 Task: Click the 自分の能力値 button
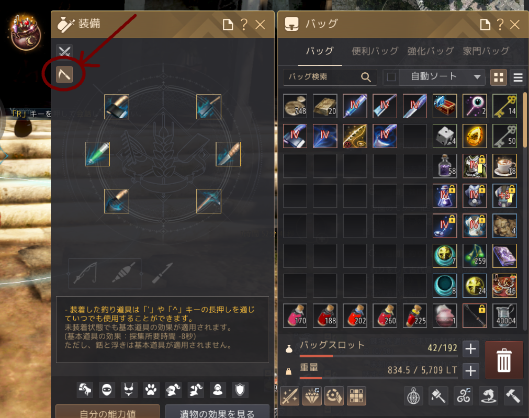tap(108, 412)
